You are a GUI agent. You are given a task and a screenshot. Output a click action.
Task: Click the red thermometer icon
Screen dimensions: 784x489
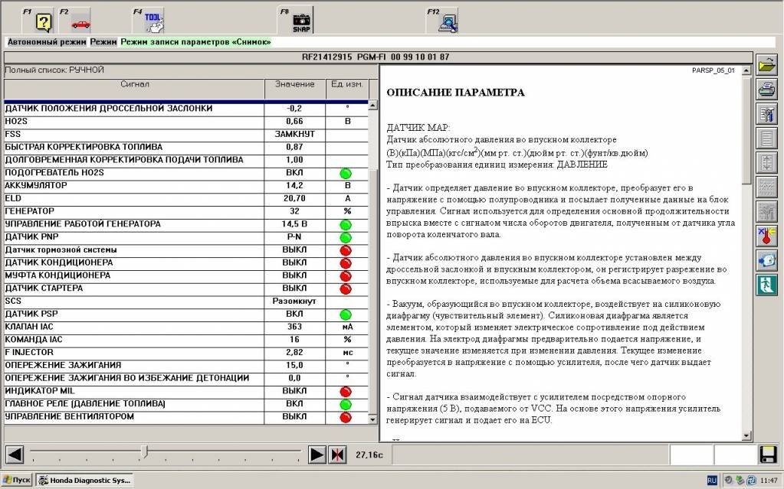pyautogui.click(x=766, y=236)
